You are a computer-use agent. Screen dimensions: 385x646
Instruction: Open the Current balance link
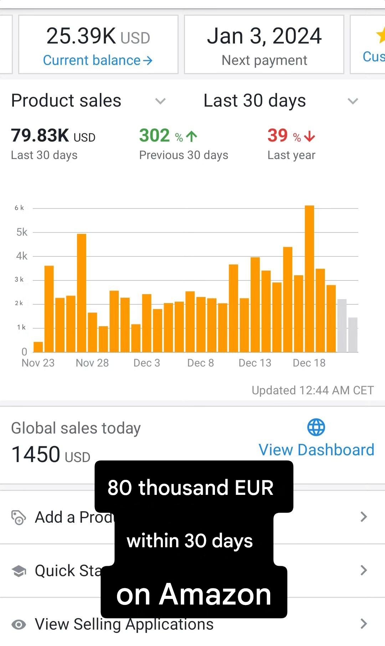(x=92, y=61)
